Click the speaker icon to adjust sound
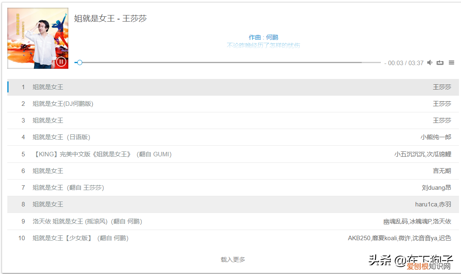Screen dimensions: 461x274 tap(430, 62)
